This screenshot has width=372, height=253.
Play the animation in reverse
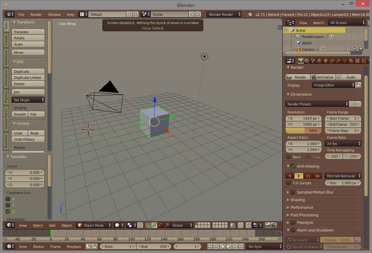(222, 246)
